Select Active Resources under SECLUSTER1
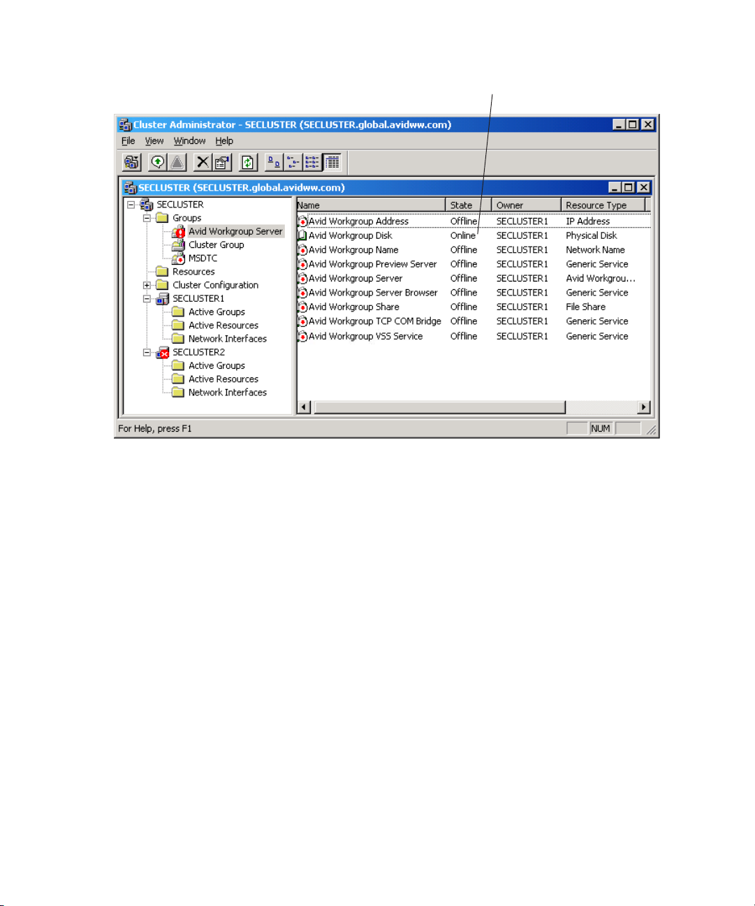Image resolution: width=755 pixels, height=906 pixels. coord(223,325)
